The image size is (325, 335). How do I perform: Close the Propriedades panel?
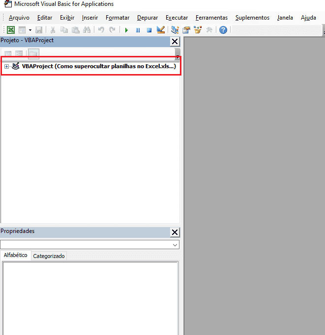(x=175, y=232)
